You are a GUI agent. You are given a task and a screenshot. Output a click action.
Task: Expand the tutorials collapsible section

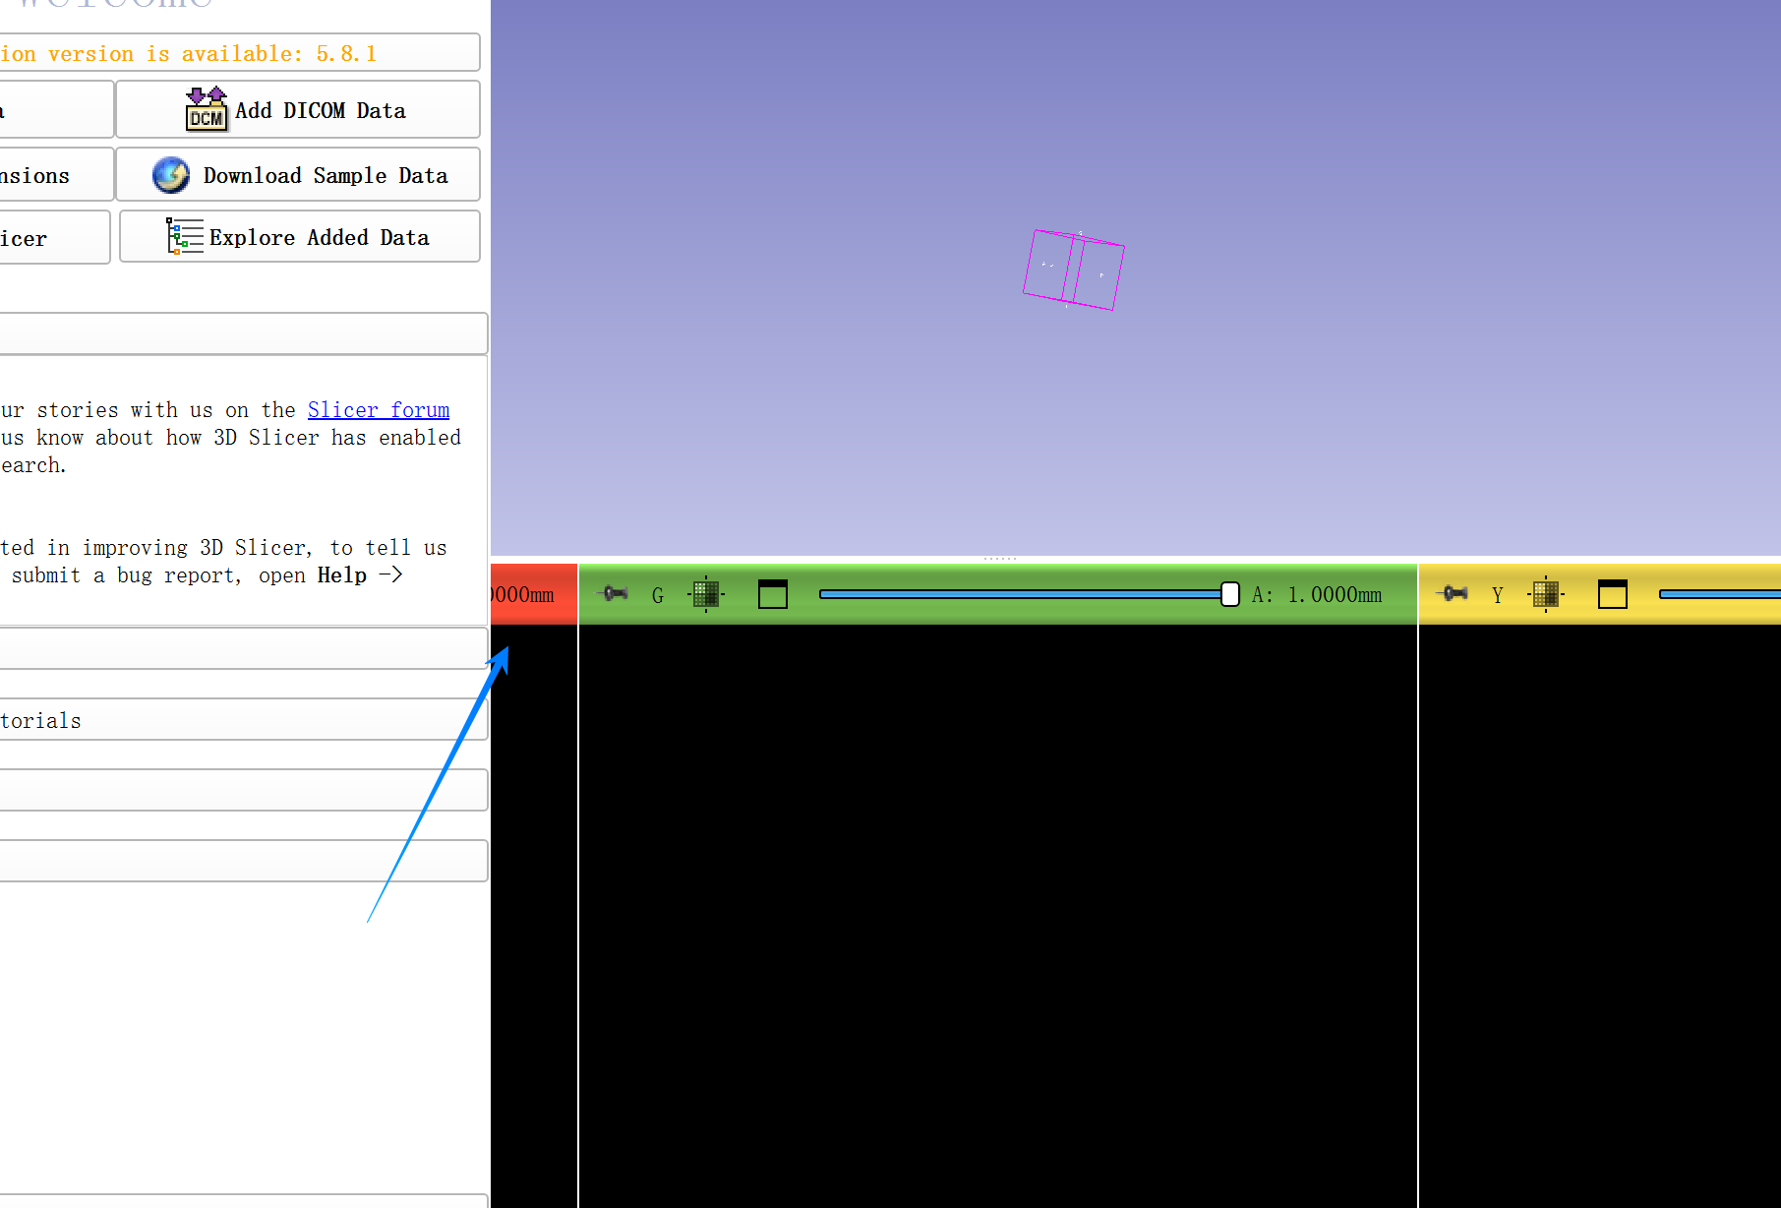pos(244,720)
